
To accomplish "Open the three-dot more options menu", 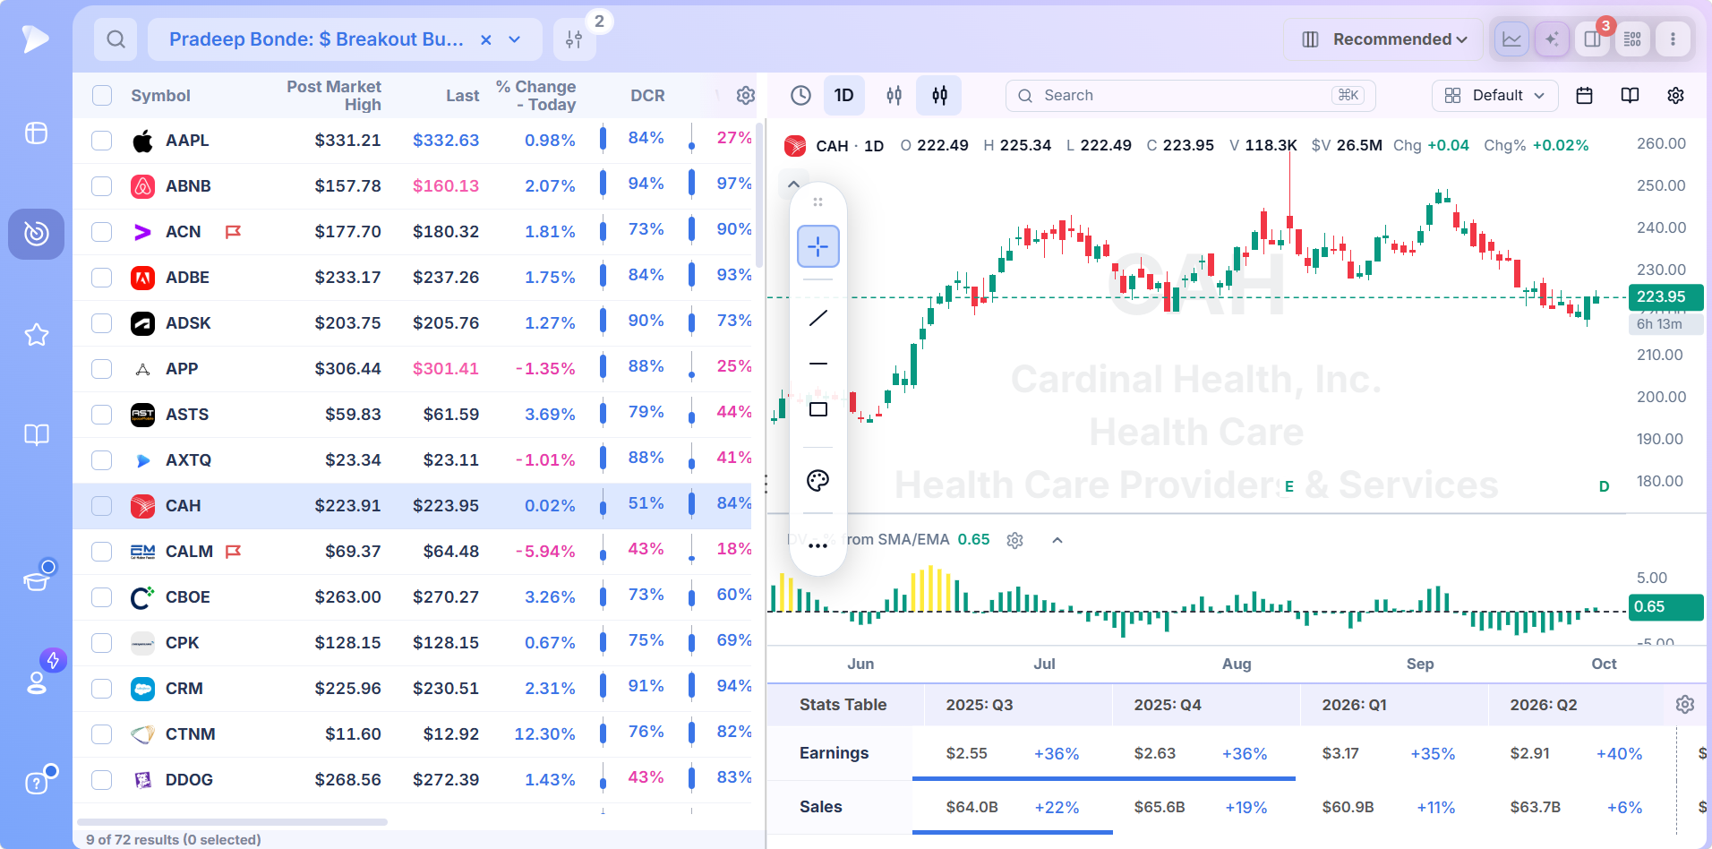I will coord(1673,39).
